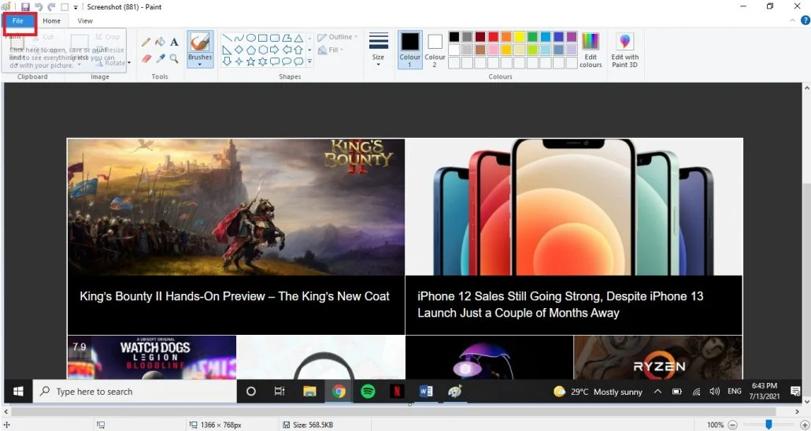The image size is (811, 431).
Task: Choose the Down arrow shape
Action: pyautogui.click(x=227, y=61)
